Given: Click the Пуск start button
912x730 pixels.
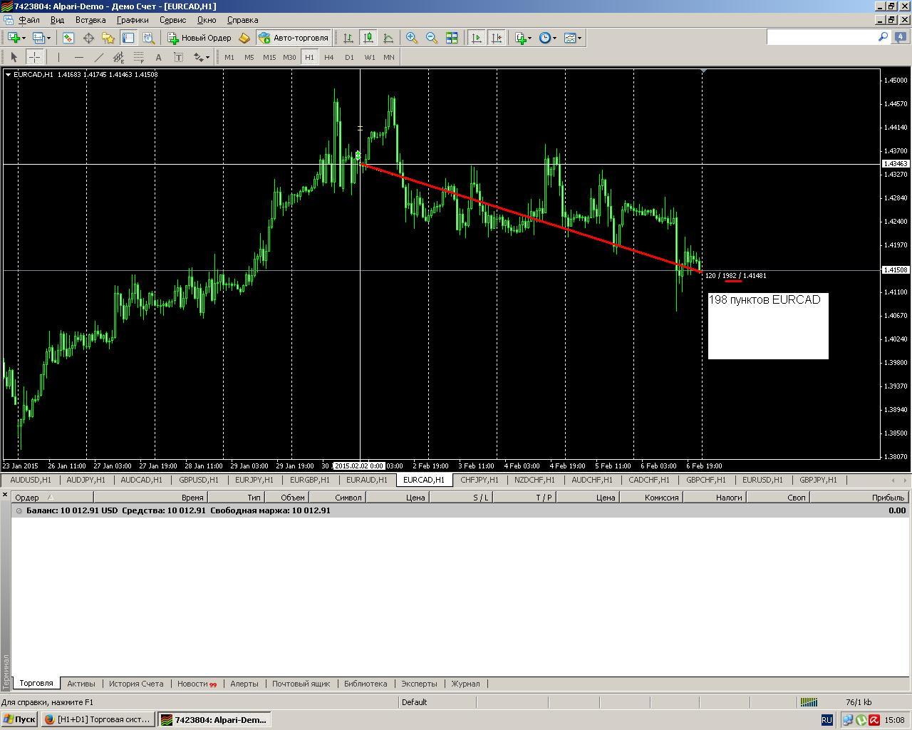Looking at the screenshot, I should (x=19, y=719).
